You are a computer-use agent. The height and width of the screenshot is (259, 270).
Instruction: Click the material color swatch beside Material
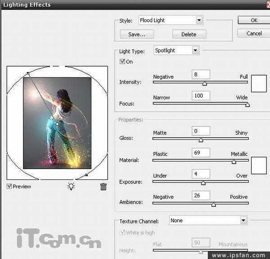coord(259,165)
